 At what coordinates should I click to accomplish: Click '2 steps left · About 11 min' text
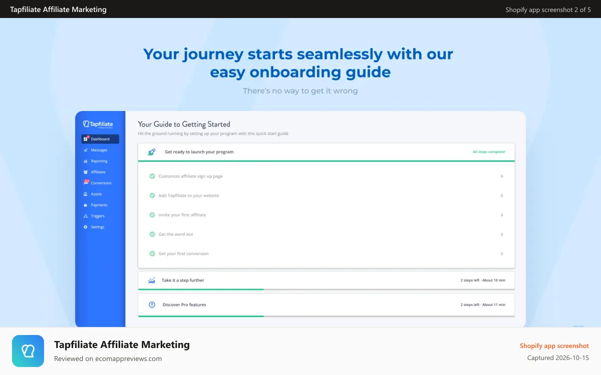click(483, 304)
